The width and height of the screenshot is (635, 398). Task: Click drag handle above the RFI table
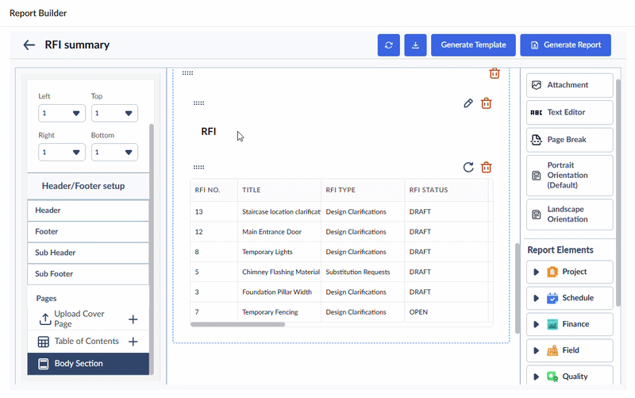tap(198, 167)
